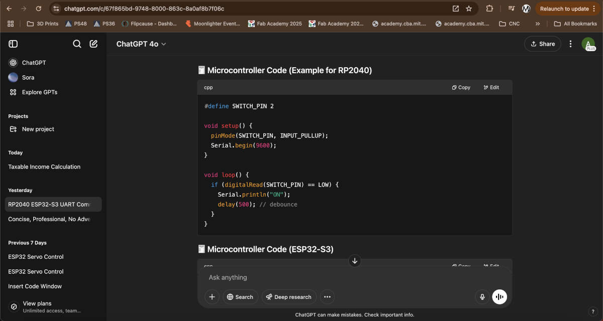
Task: Open chat search with magnifier icon
Action: pos(77,44)
